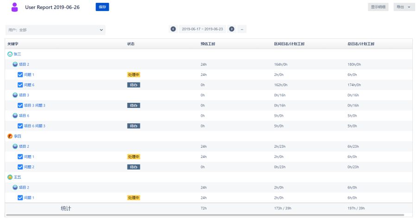Open the ellipsis date options button
Image resolution: width=417 pixels, height=220 pixels.
pos(242,29)
